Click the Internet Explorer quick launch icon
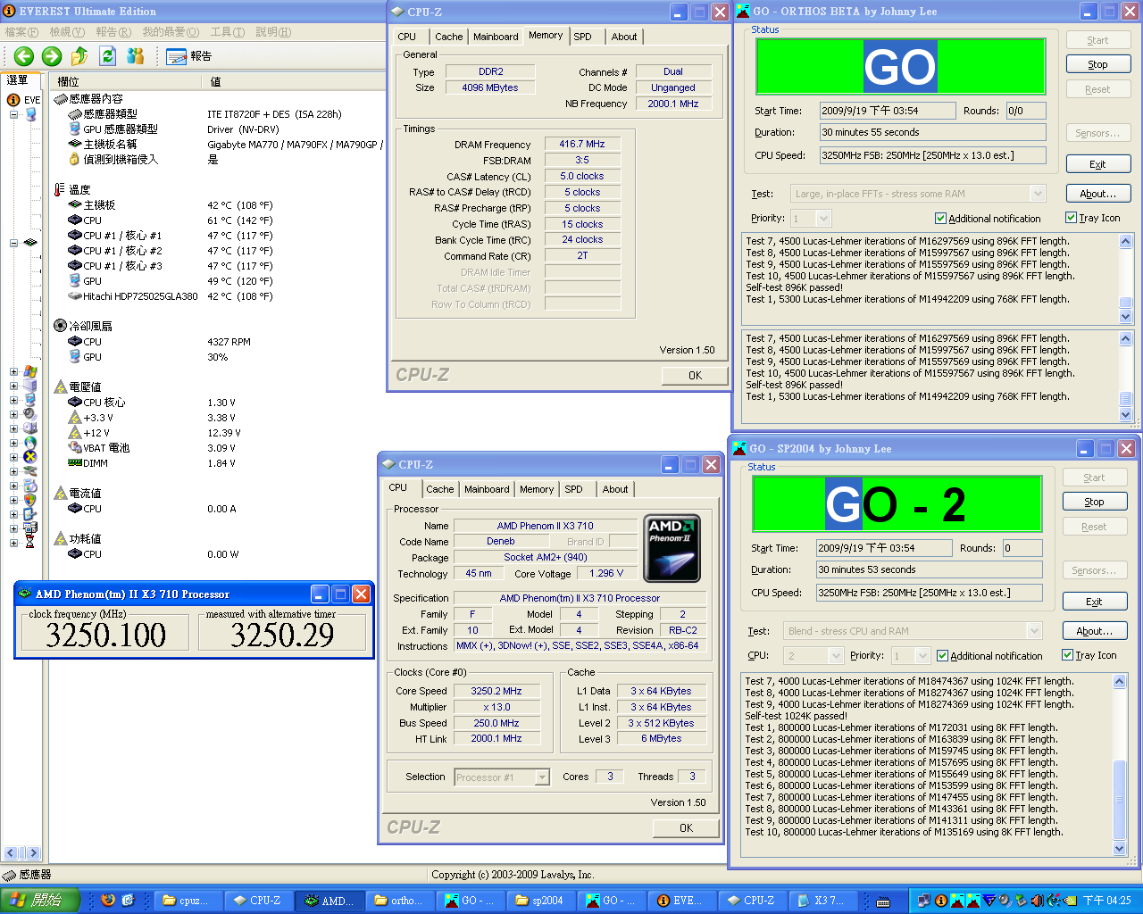1143x914 pixels. (128, 900)
